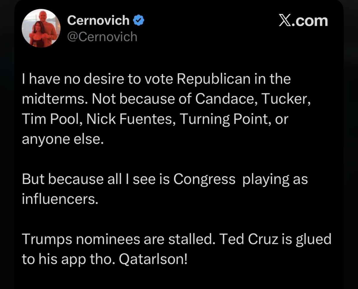Click the word "Qatarlson!" at the end
Image resolution: width=358 pixels, height=289 pixels.
click(x=153, y=259)
